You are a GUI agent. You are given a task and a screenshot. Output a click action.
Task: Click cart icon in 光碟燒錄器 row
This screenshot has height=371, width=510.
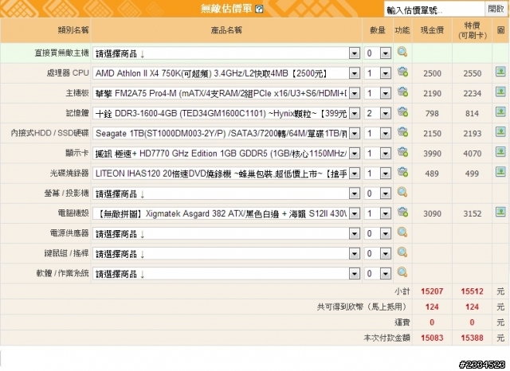402,172
